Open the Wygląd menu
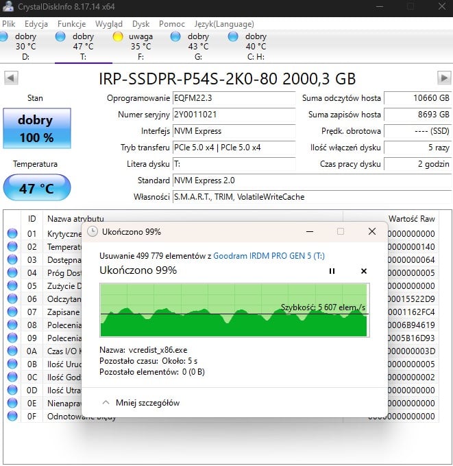This screenshot has width=453, height=466. click(109, 24)
